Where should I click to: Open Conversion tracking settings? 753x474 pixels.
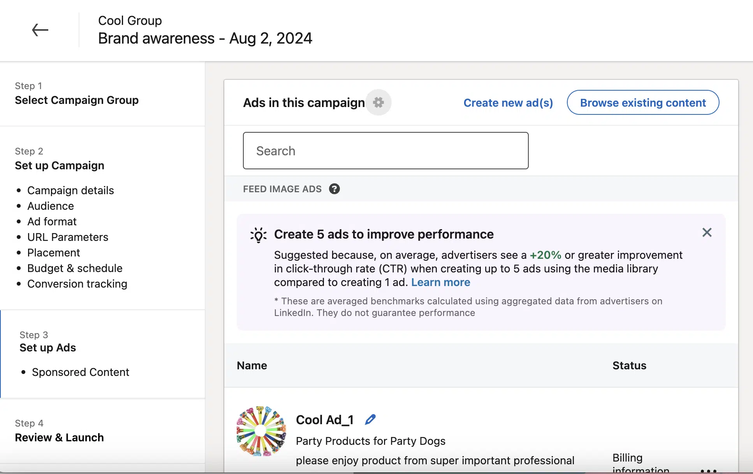[77, 284]
